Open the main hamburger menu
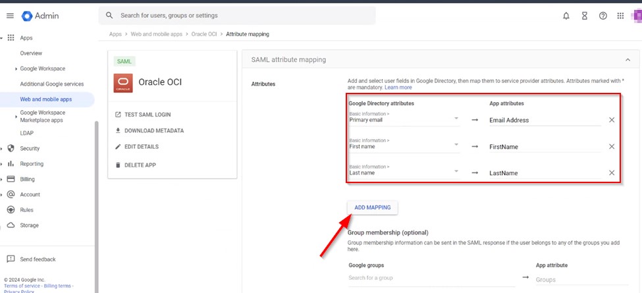The height and width of the screenshot is (293, 642). click(10, 16)
